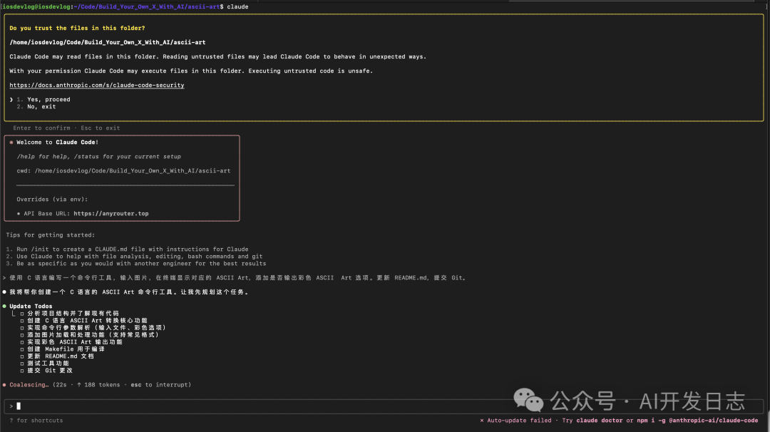The image size is (770, 432).
Task: Check the 提交 Git 更改 todo box
Action: pos(23,370)
